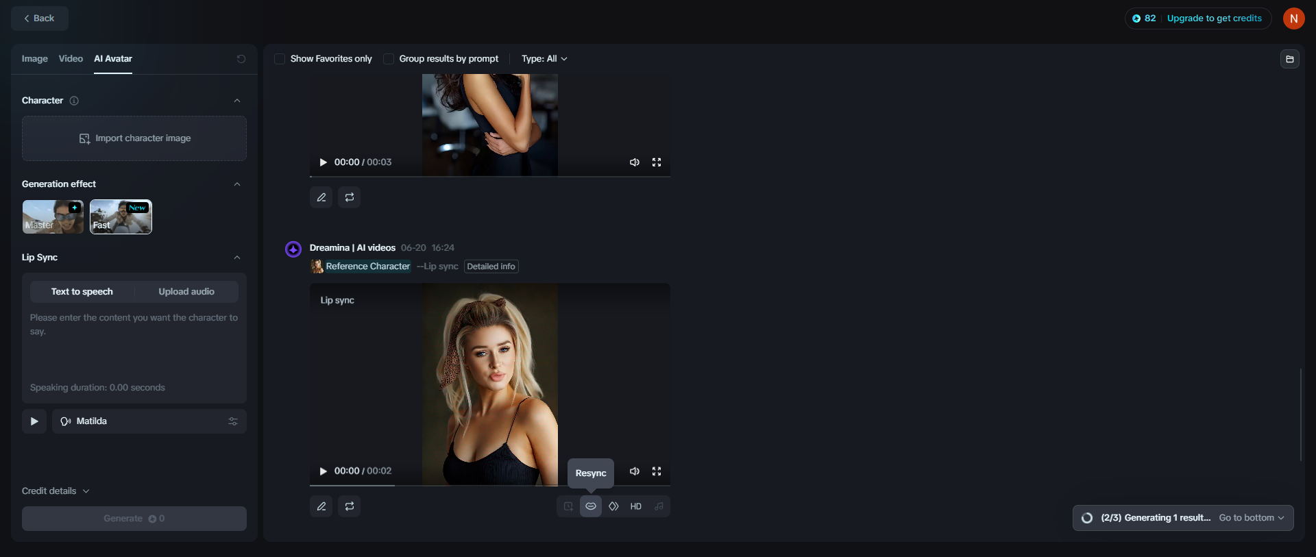Click the voice settings sliders icon for Matilda
Viewport: 1316px width, 557px height.
[233, 421]
